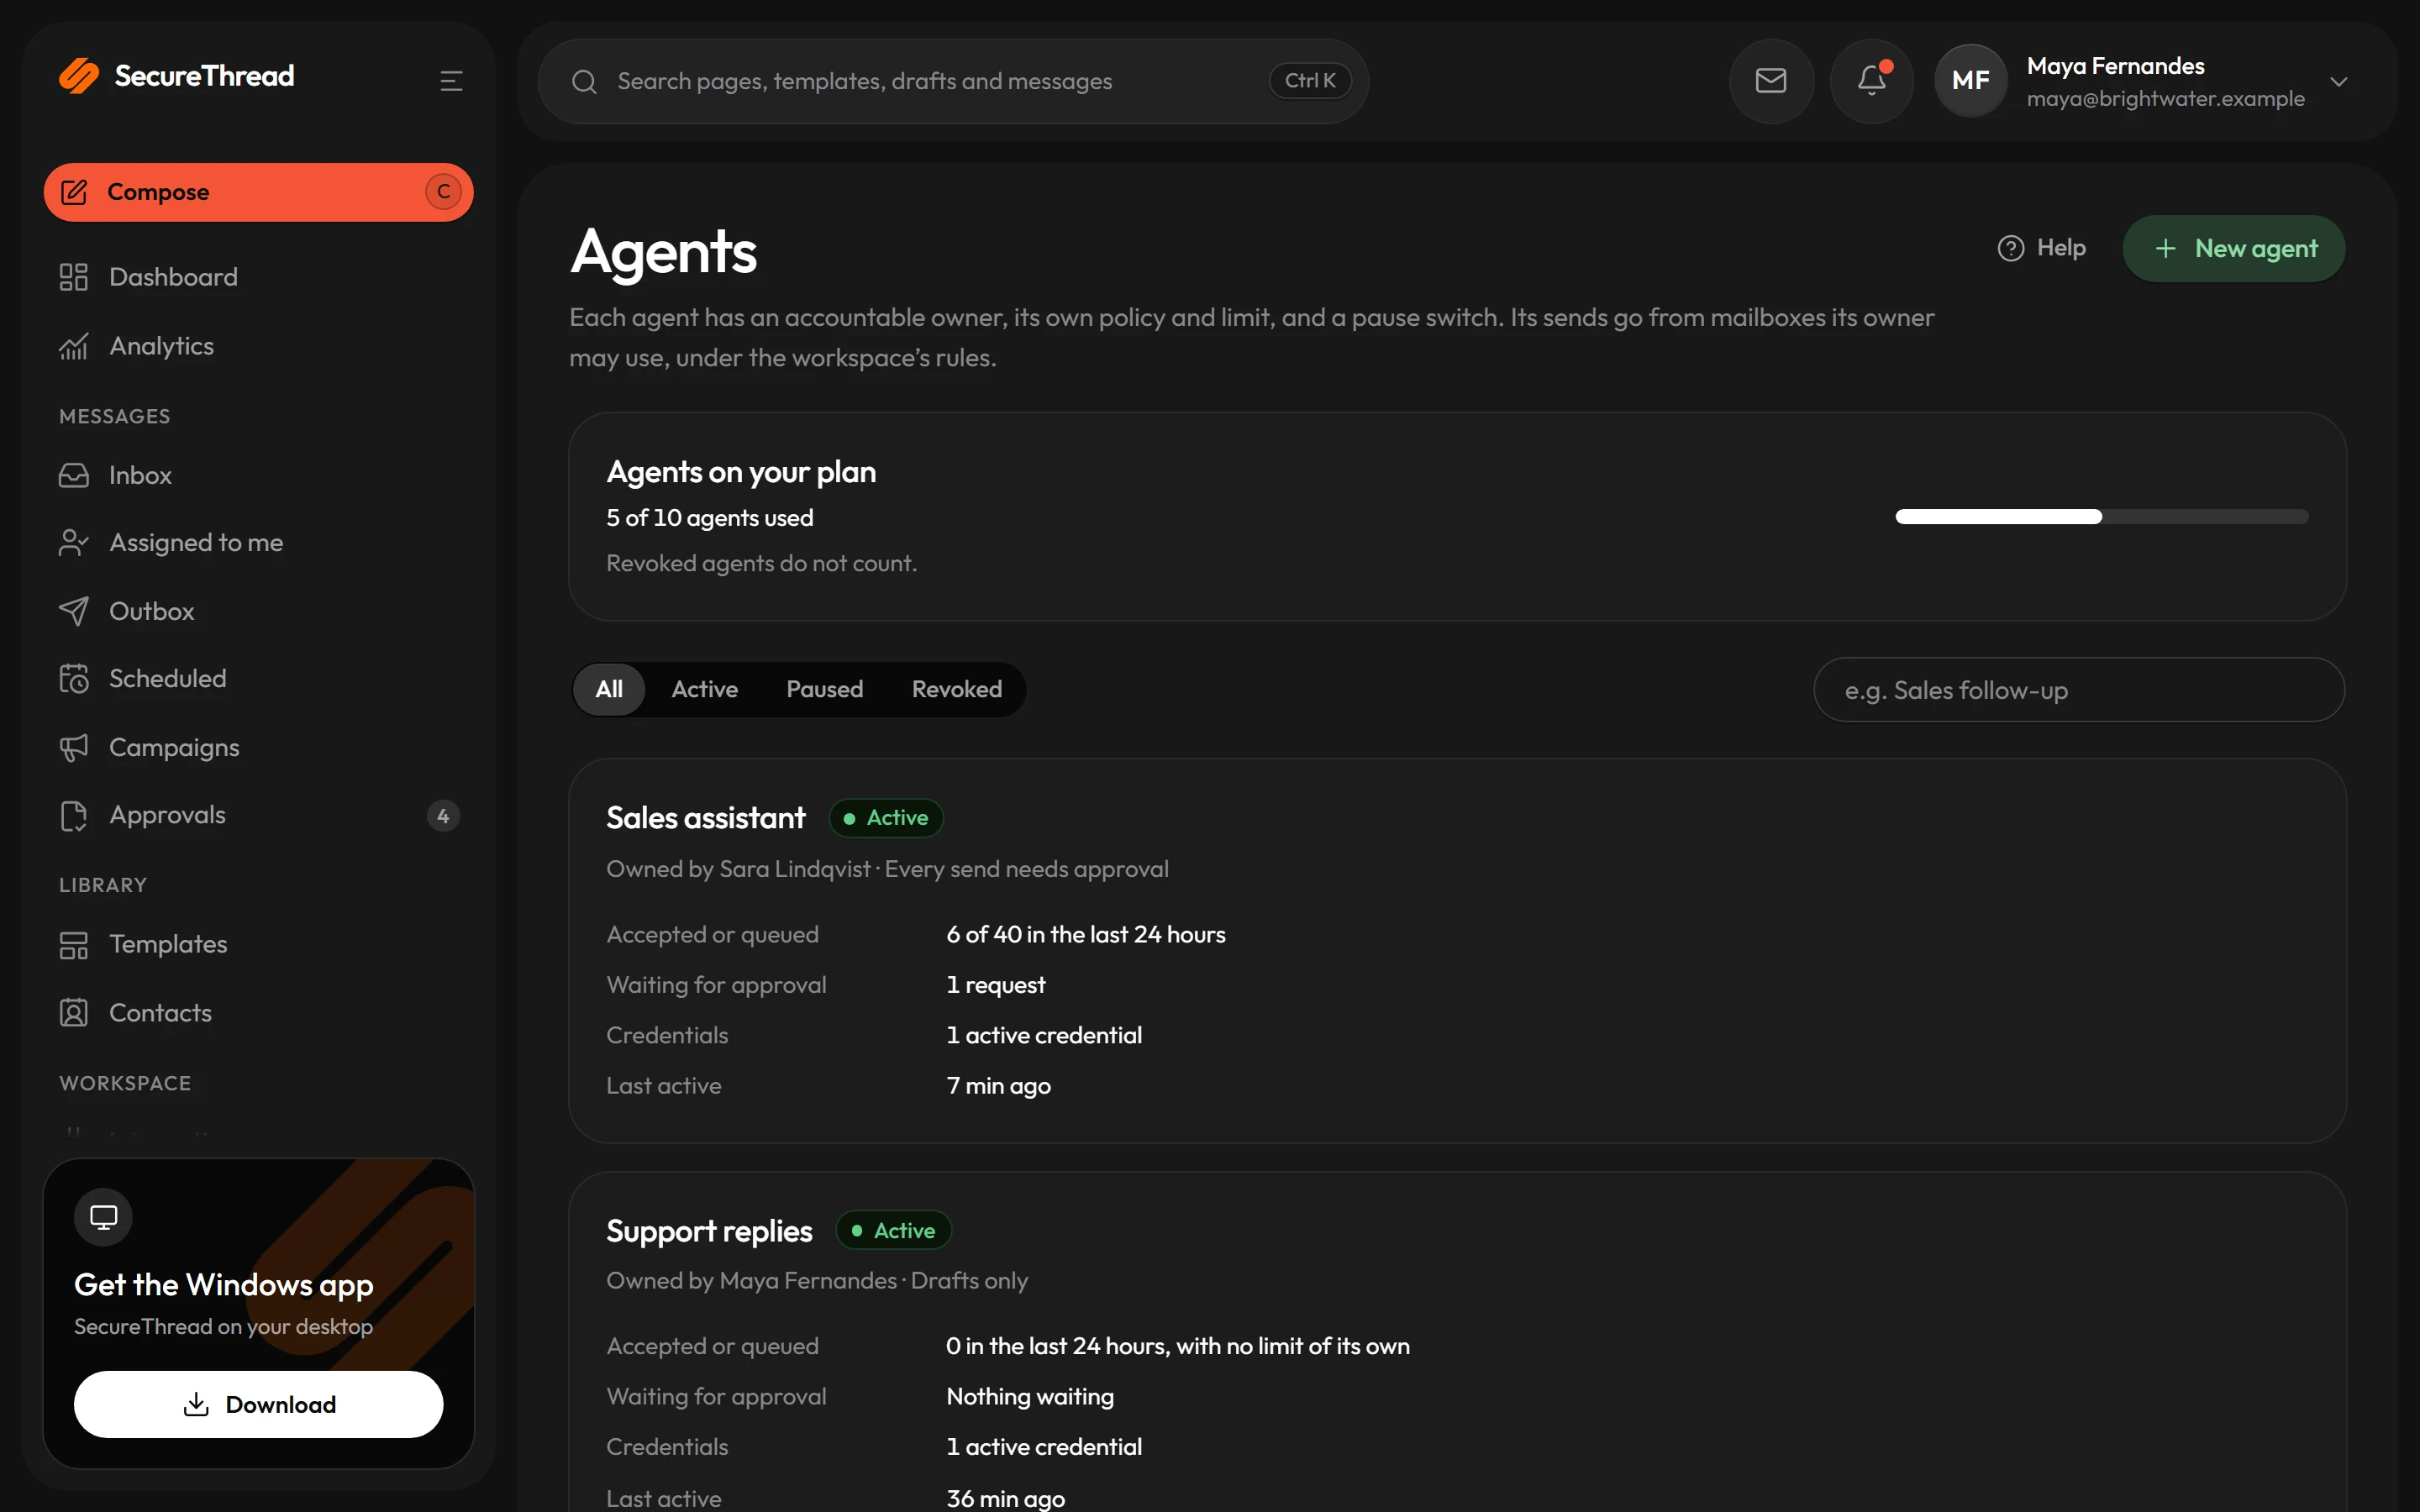Click the Outbox paper-plane icon
This screenshot has height=1512, width=2420.
[x=74, y=611]
